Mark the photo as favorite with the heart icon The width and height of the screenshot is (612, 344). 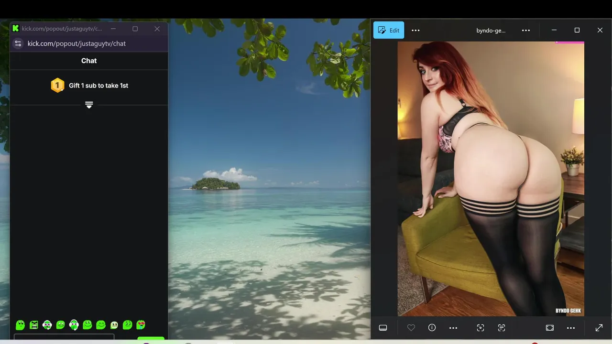click(x=411, y=328)
